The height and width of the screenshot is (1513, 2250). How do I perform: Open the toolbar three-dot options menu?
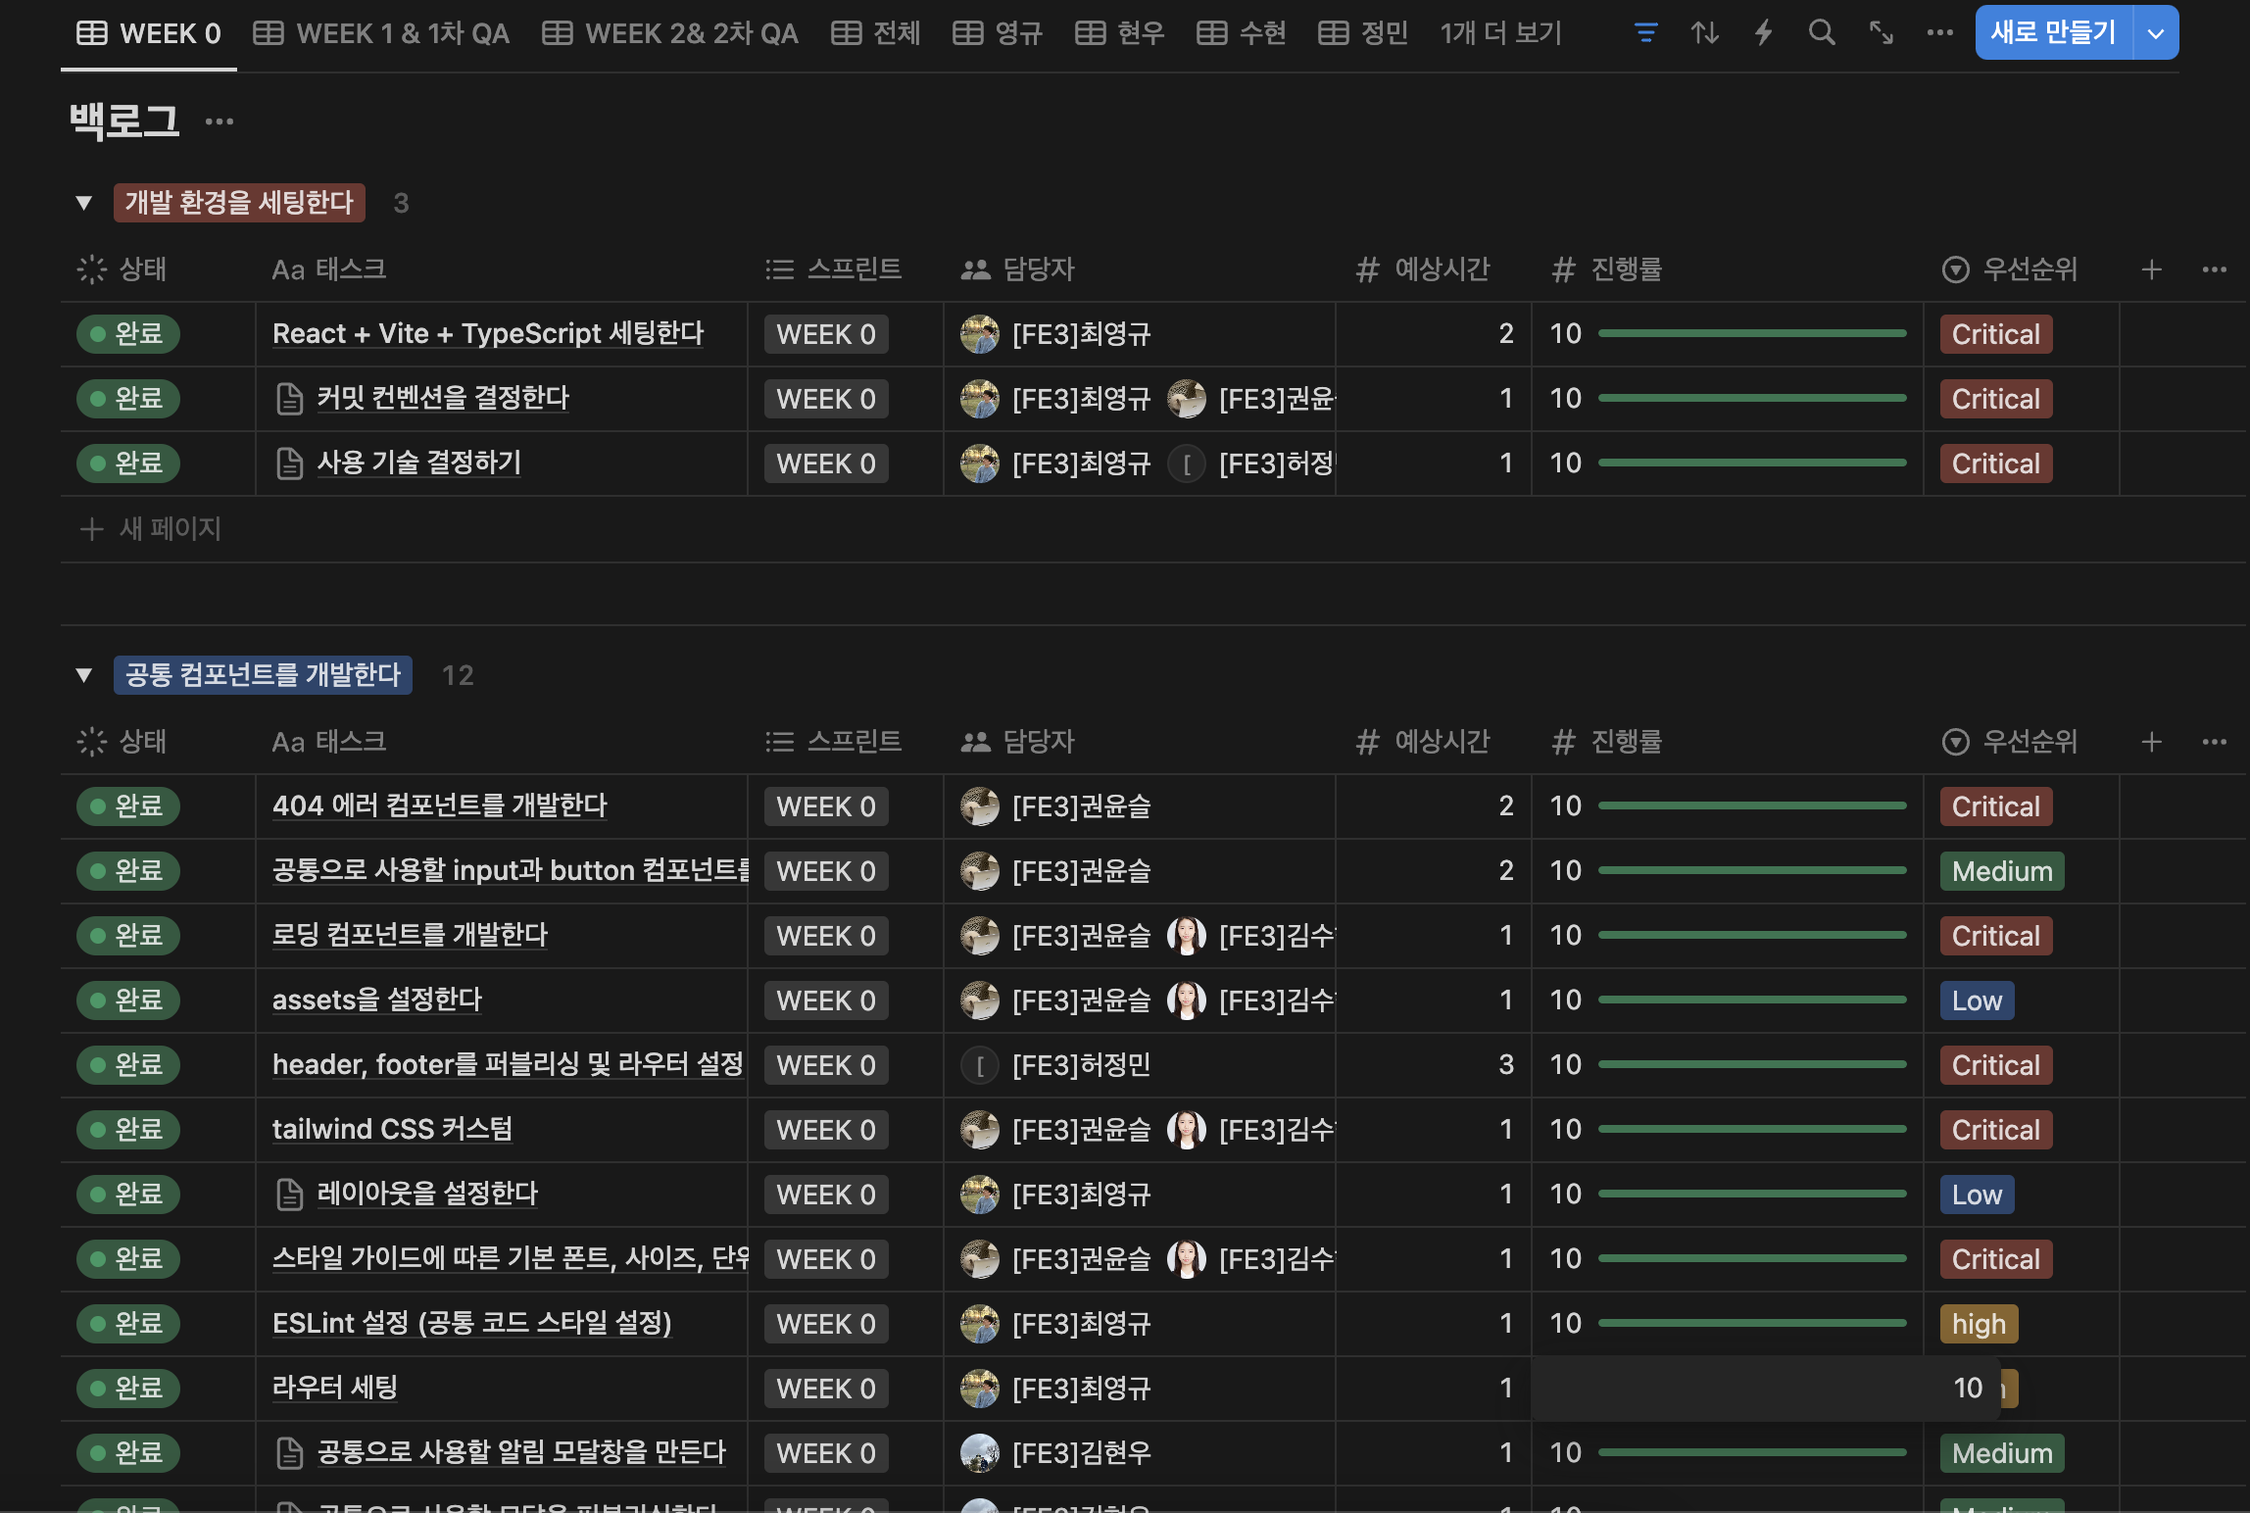[1939, 33]
